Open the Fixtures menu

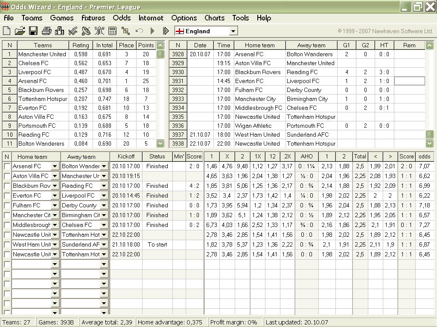coord(93,18)
